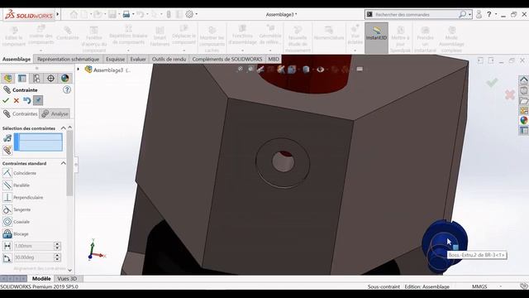Click the hide/show items eye icon
Screen dimensions: 529x298
pos(320,70)
